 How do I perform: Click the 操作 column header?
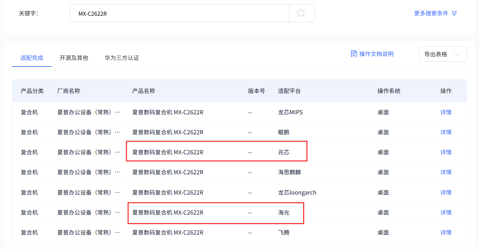(x=446, y=91)
